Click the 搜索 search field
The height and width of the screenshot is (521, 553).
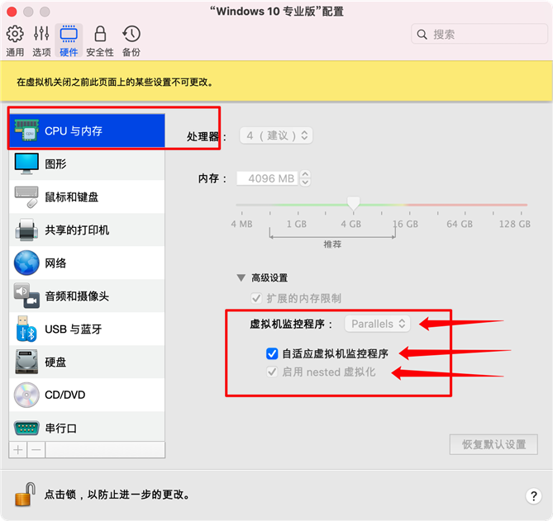(479, 34)
